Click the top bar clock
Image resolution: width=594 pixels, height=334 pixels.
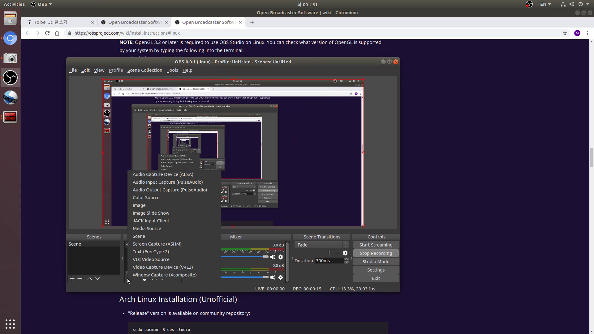pos(307,4)
